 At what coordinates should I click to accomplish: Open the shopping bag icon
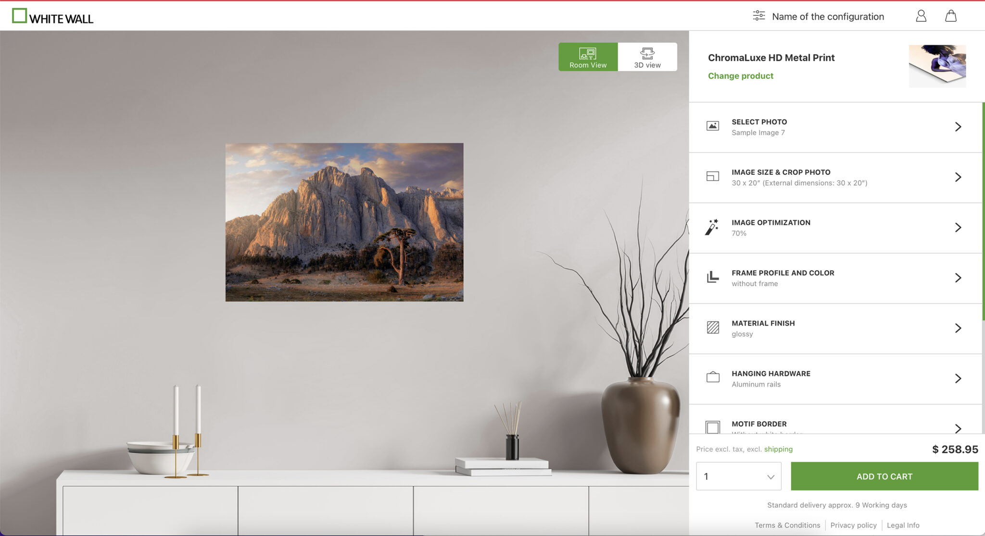(x=950, y=16)
